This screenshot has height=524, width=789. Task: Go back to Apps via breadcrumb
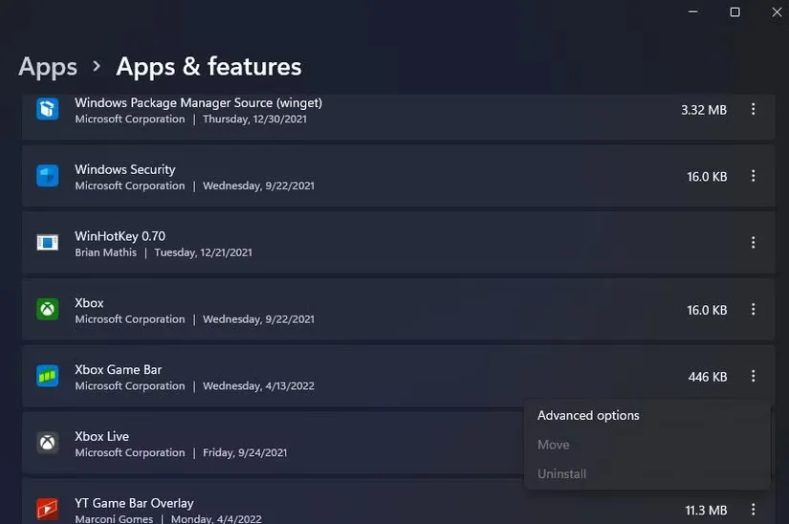(48, 67)
